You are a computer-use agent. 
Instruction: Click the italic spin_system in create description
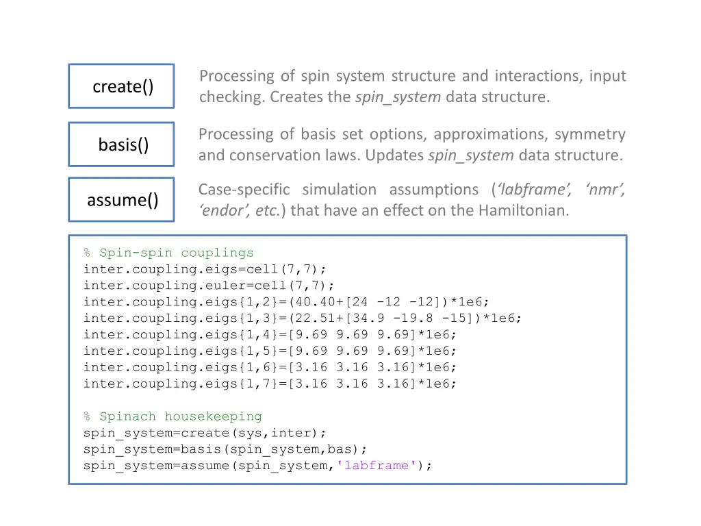click(398, 97)
